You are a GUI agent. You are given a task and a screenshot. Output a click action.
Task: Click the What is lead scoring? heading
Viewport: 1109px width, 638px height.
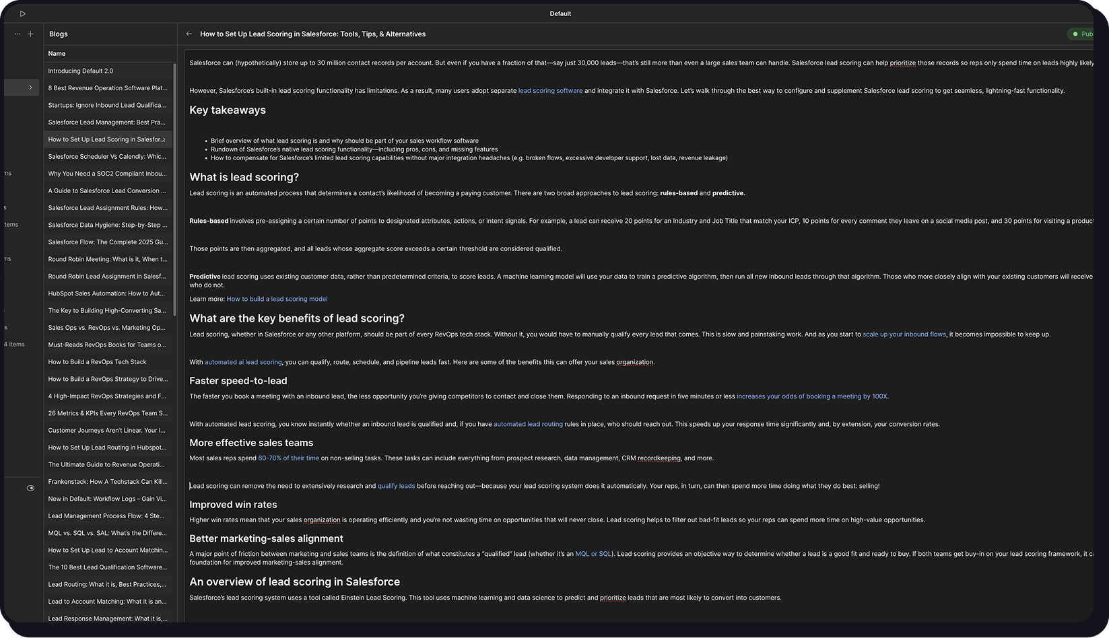point(244,177)
